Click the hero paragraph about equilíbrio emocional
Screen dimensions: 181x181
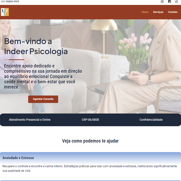tap(43, 77)
